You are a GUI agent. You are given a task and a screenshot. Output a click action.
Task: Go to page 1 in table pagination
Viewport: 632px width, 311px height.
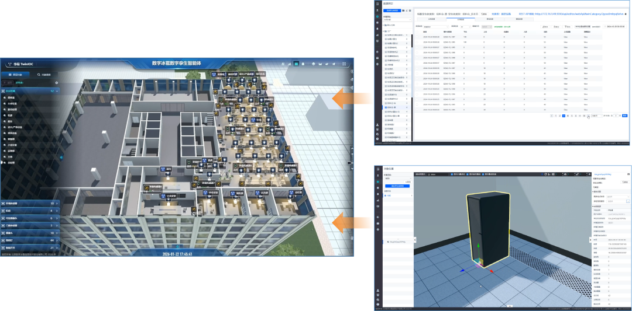pos(556,116)
